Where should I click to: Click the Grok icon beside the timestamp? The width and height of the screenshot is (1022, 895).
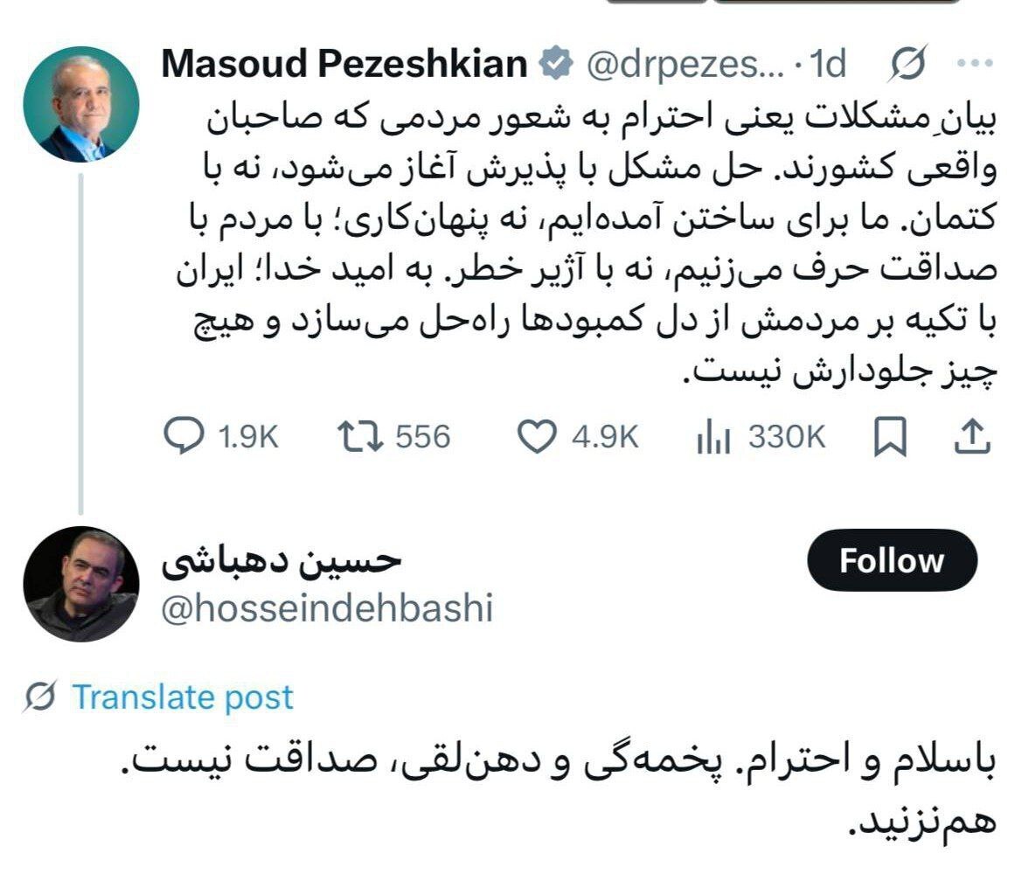(908, 65)
